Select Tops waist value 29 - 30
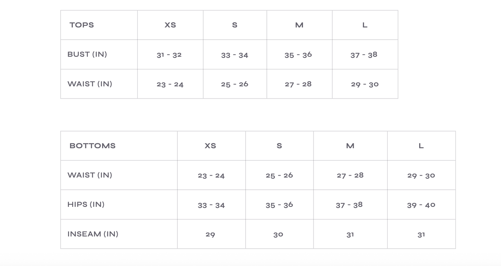This screenshot has height=266, width=501. tap(365, 84)
